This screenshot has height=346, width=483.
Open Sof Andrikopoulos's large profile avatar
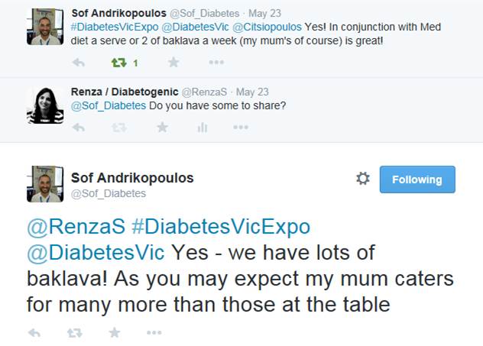[x=45, y=183]
